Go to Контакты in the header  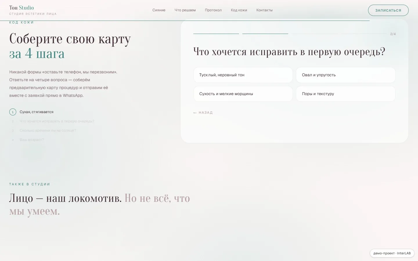point(264,10)
